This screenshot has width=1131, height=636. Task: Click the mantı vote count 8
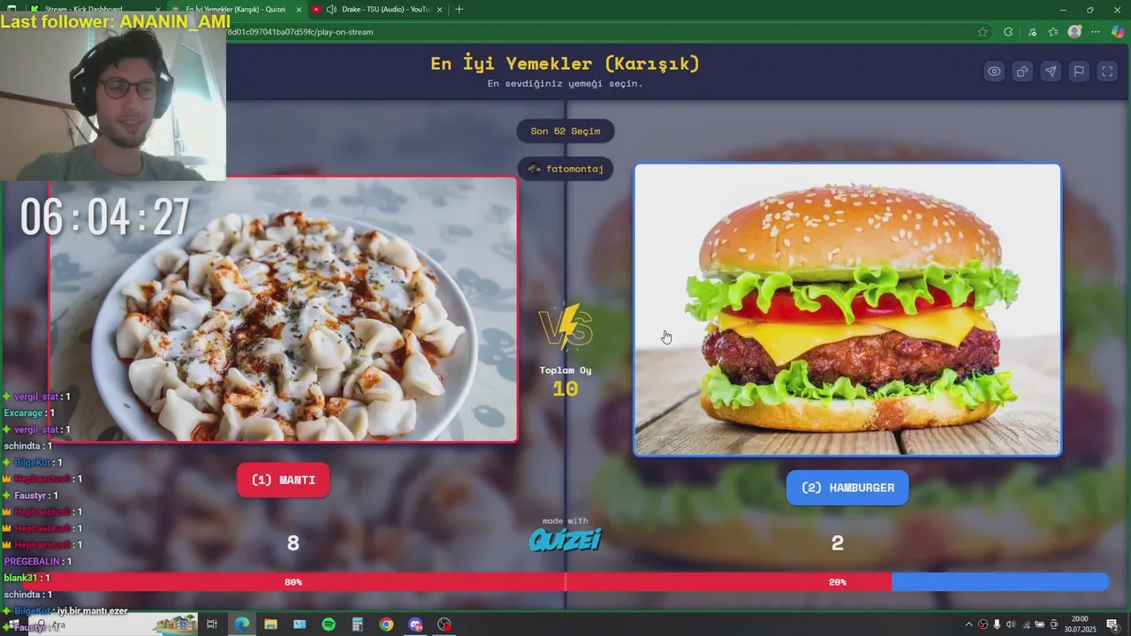[293, 543]
